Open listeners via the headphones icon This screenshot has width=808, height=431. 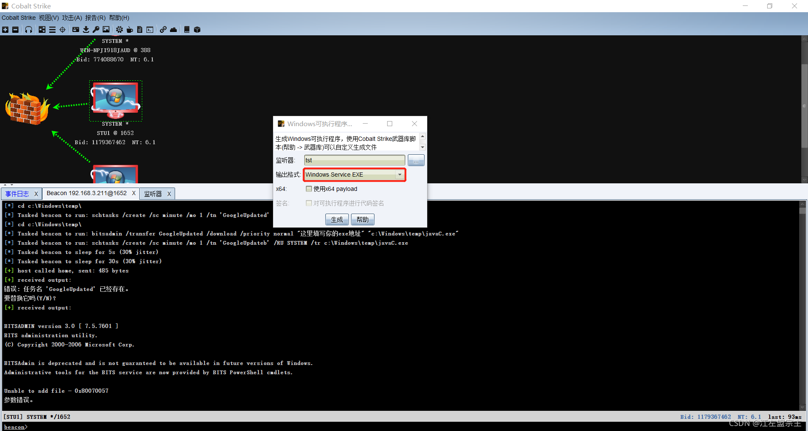[29, 29]
